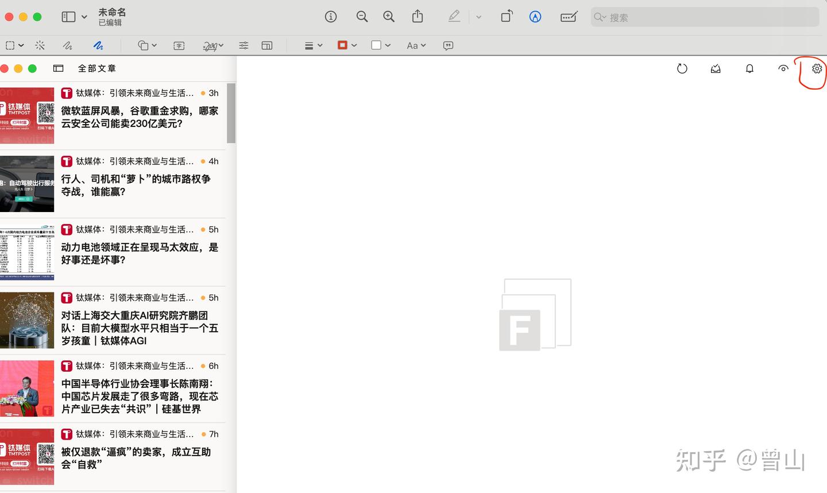Viewport: 827px width, 493px height.
Task: Click the refresh icon in the reader app
Action: [682, 68]
